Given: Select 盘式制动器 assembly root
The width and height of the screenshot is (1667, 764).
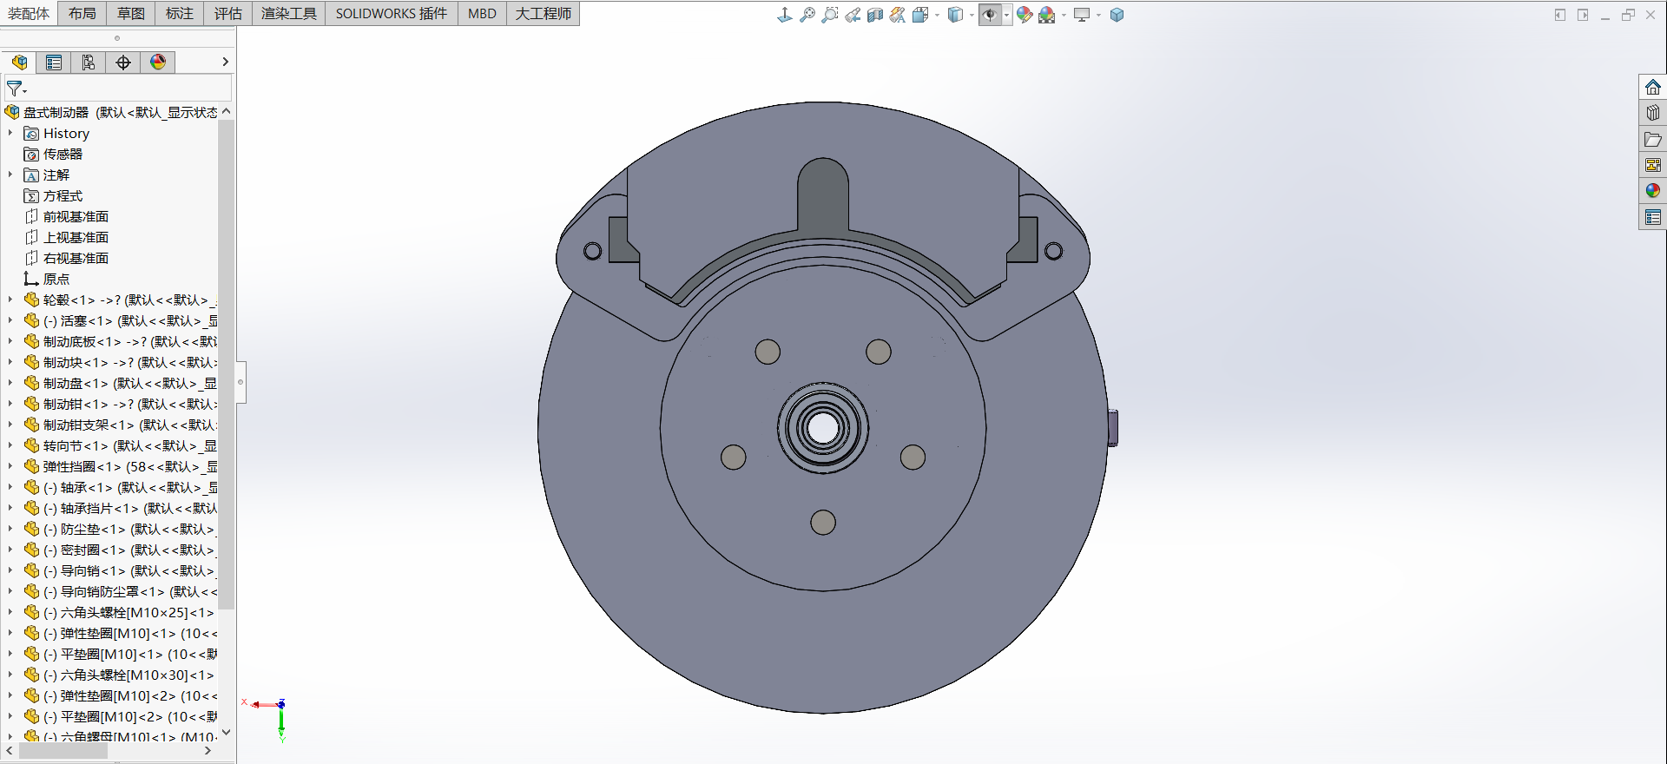Looking at the screenshot, I should coord(111,112).
